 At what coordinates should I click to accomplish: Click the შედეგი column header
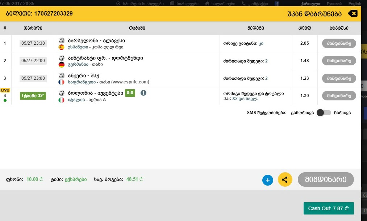point(255,28)
